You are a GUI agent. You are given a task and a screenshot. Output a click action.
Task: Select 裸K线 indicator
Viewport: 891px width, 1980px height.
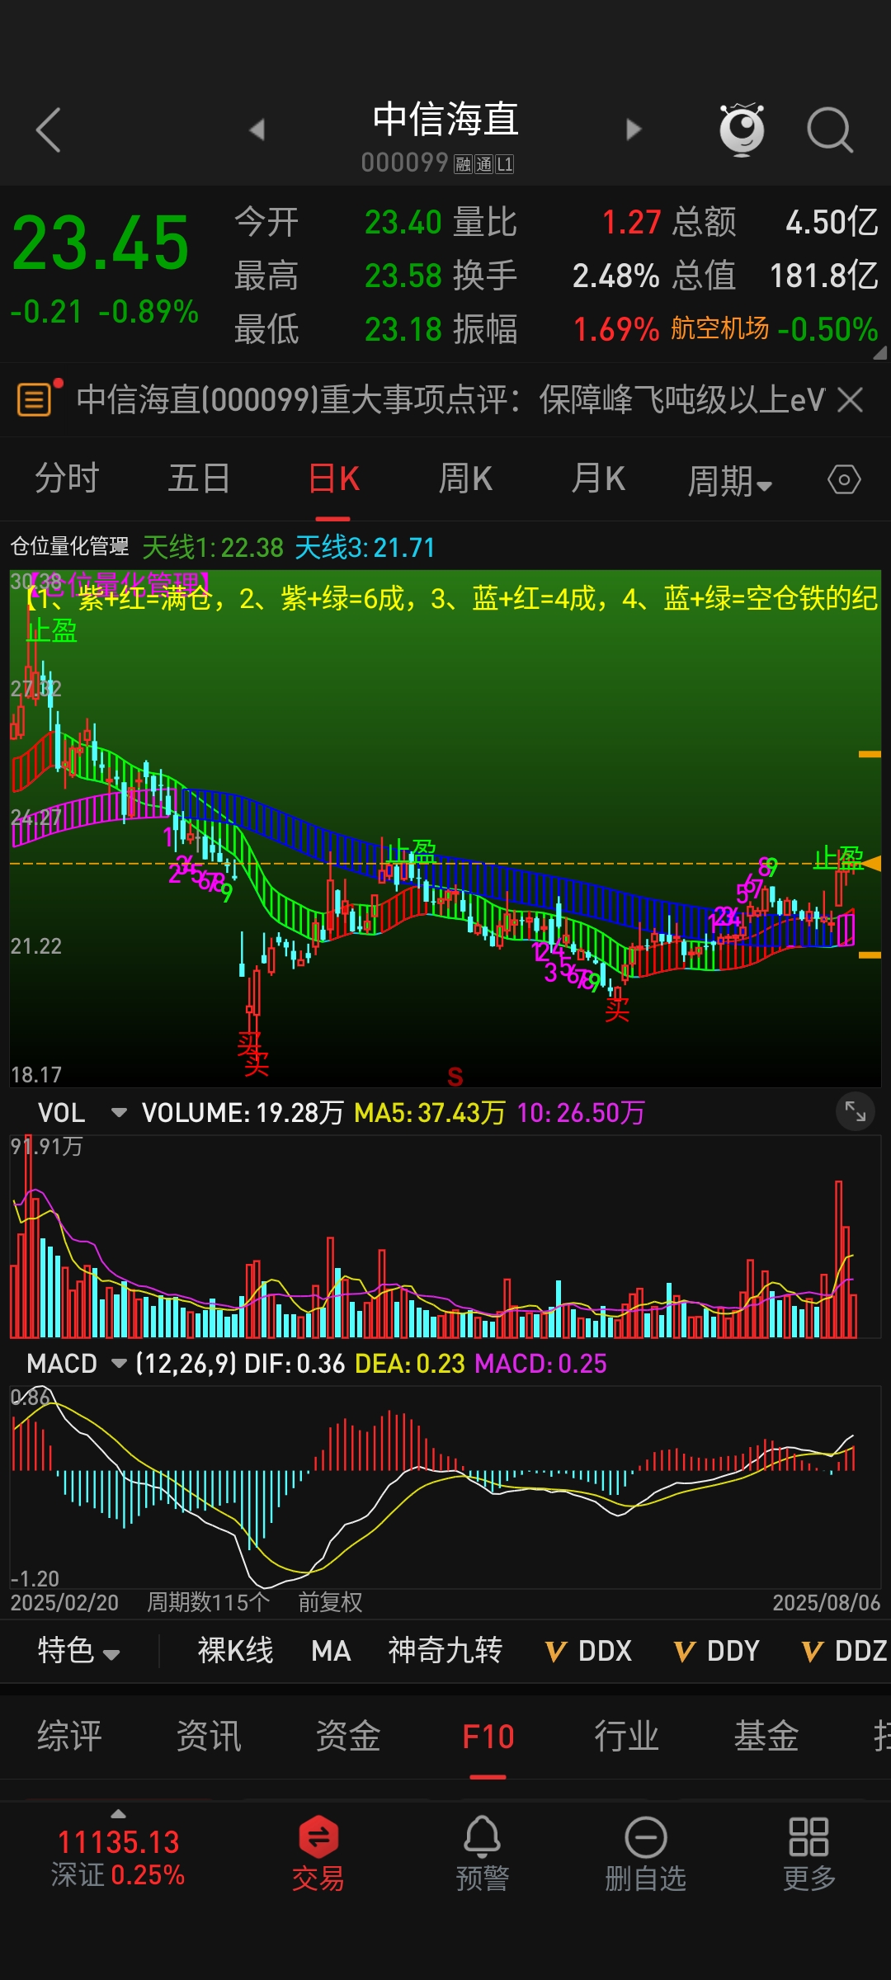[x=235, y=1651]
